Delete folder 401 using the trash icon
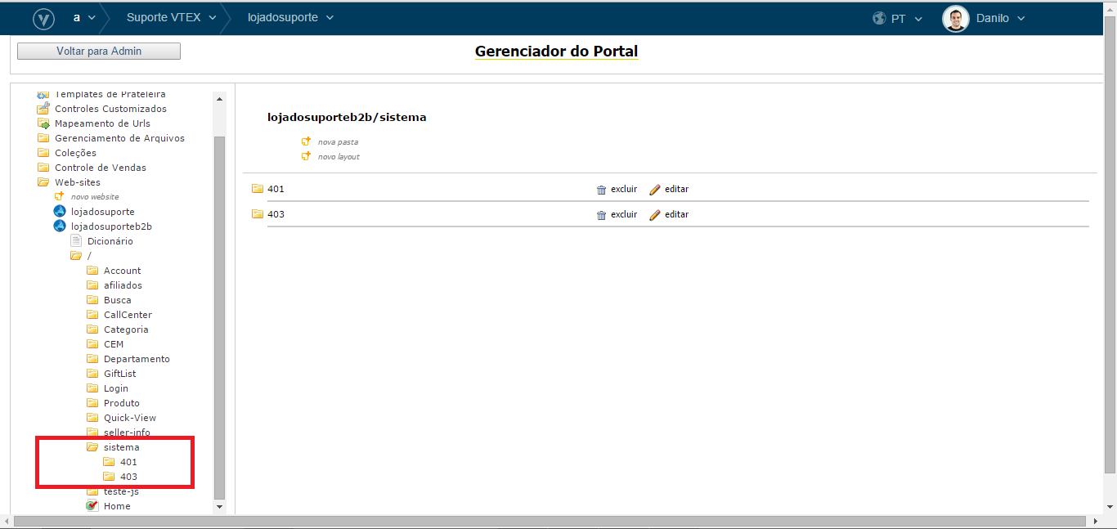Viewport: 1117px width, 529px height. [603, 189]
